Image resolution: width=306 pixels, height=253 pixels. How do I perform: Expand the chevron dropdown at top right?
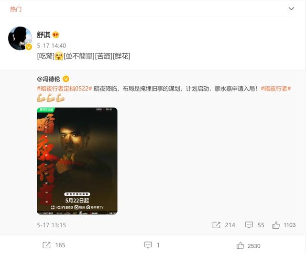(291, 9)
